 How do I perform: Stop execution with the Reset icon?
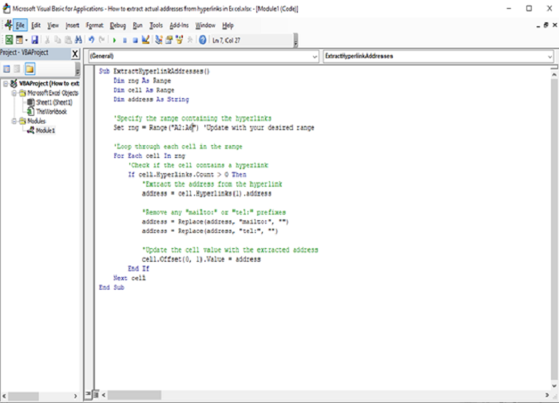pos(135,40)
